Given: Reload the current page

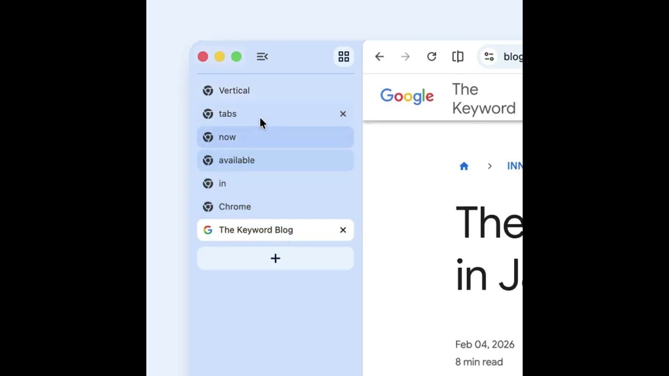Looking at the screenshot, I should [x=431, y=56].
